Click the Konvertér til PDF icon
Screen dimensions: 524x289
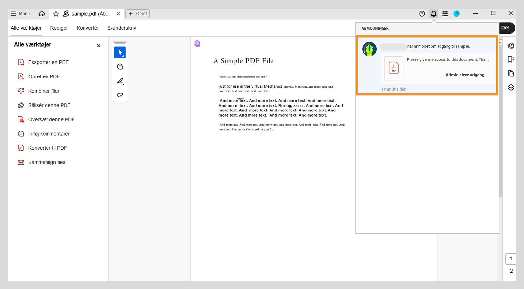coord(21,148)
